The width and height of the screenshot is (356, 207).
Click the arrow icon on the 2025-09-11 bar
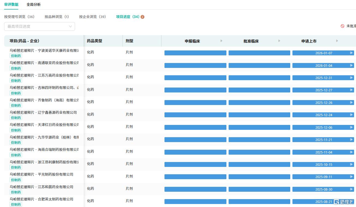[351, 177]
